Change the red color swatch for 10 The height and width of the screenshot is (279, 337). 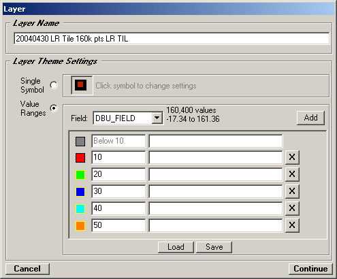(x=80, y=158)
